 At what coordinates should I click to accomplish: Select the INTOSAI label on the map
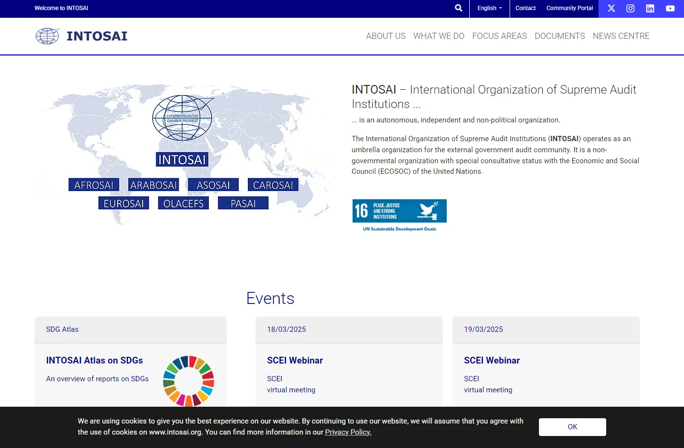click(x=182, y=159)
